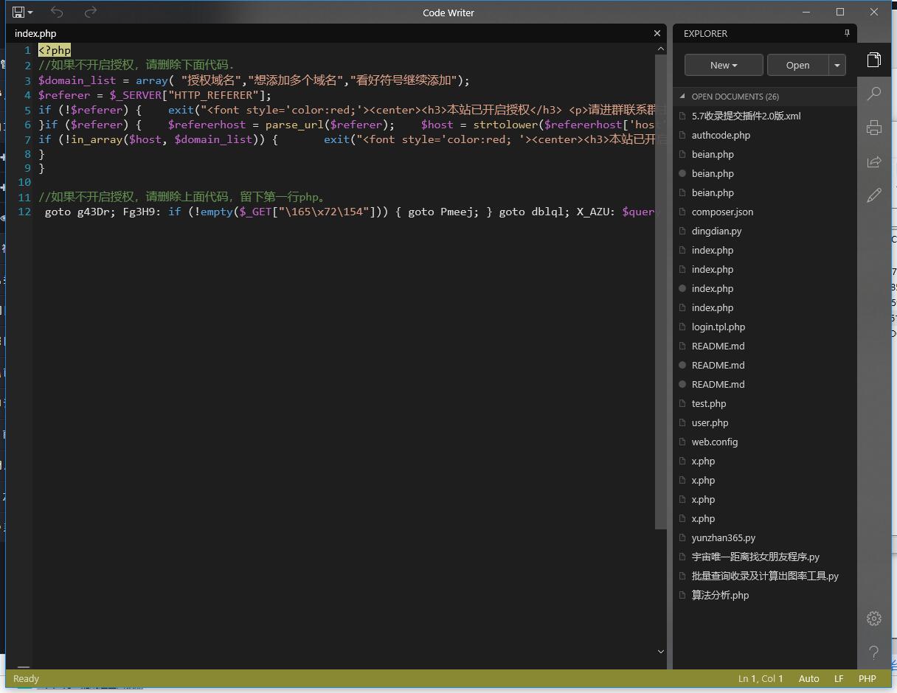Select the index.php editor tab
Image resolution: width=897 pixels, height=693 pixels.
tap(35, 34)
